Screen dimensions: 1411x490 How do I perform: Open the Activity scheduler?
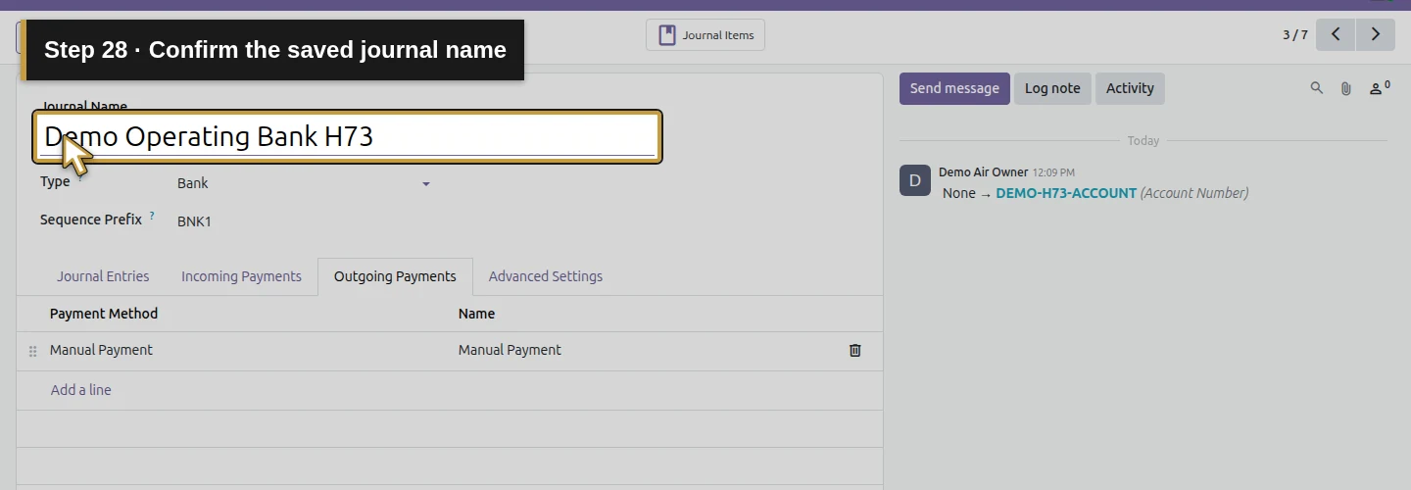1130,88
